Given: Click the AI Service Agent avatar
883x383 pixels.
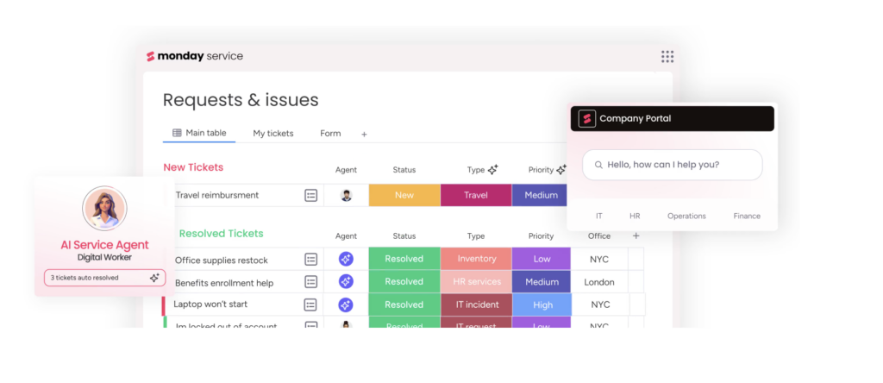Looking at the screenshot, I should 104,209.
